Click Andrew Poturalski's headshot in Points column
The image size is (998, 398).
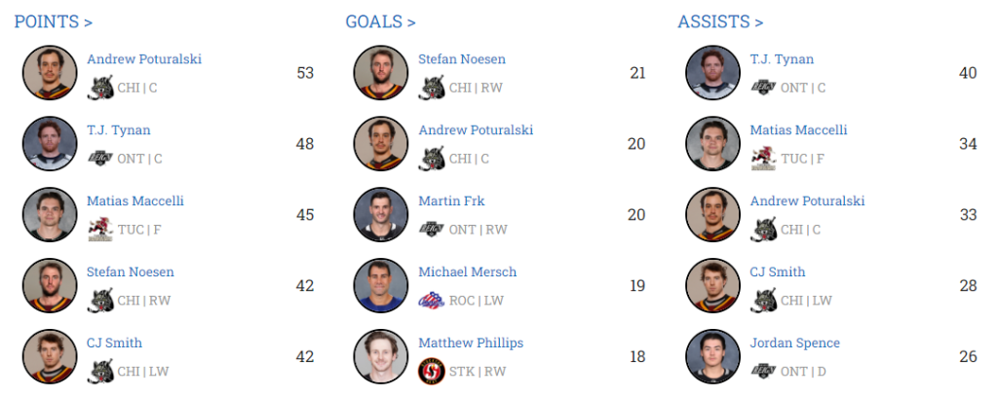pyautogui.click(x=50, y=73)
